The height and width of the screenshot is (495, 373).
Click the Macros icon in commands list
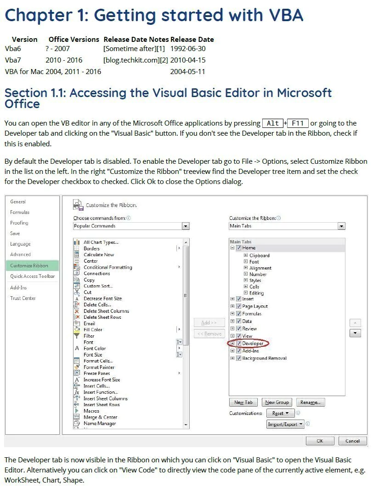pos(77,411)
